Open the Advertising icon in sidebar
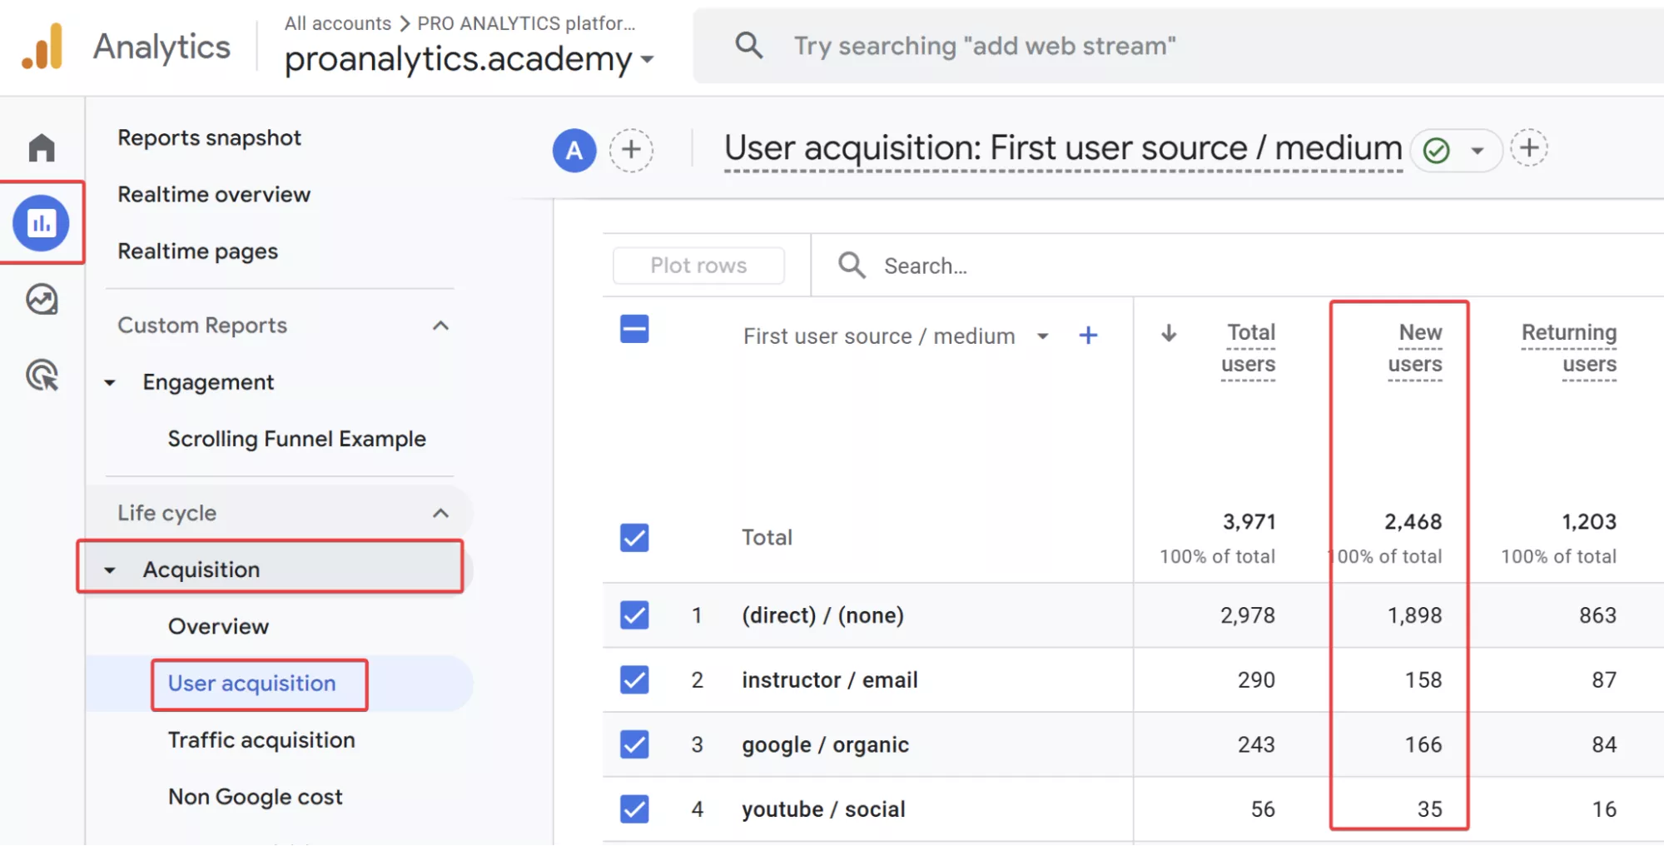1664x846 pixels. point(42,376)
